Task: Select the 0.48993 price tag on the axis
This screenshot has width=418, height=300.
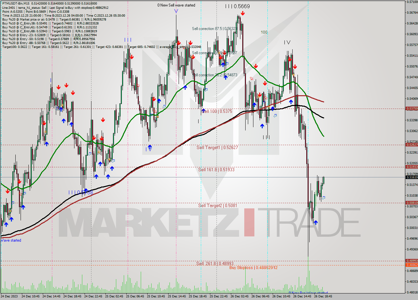Action: point(411,261)
